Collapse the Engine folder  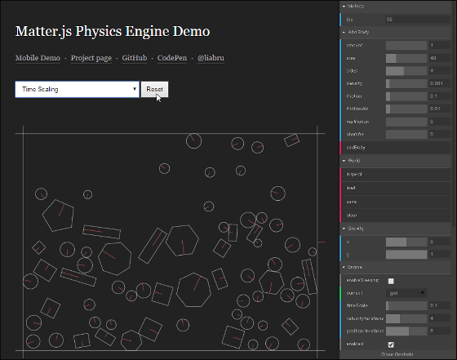click(x=395, y=267)
